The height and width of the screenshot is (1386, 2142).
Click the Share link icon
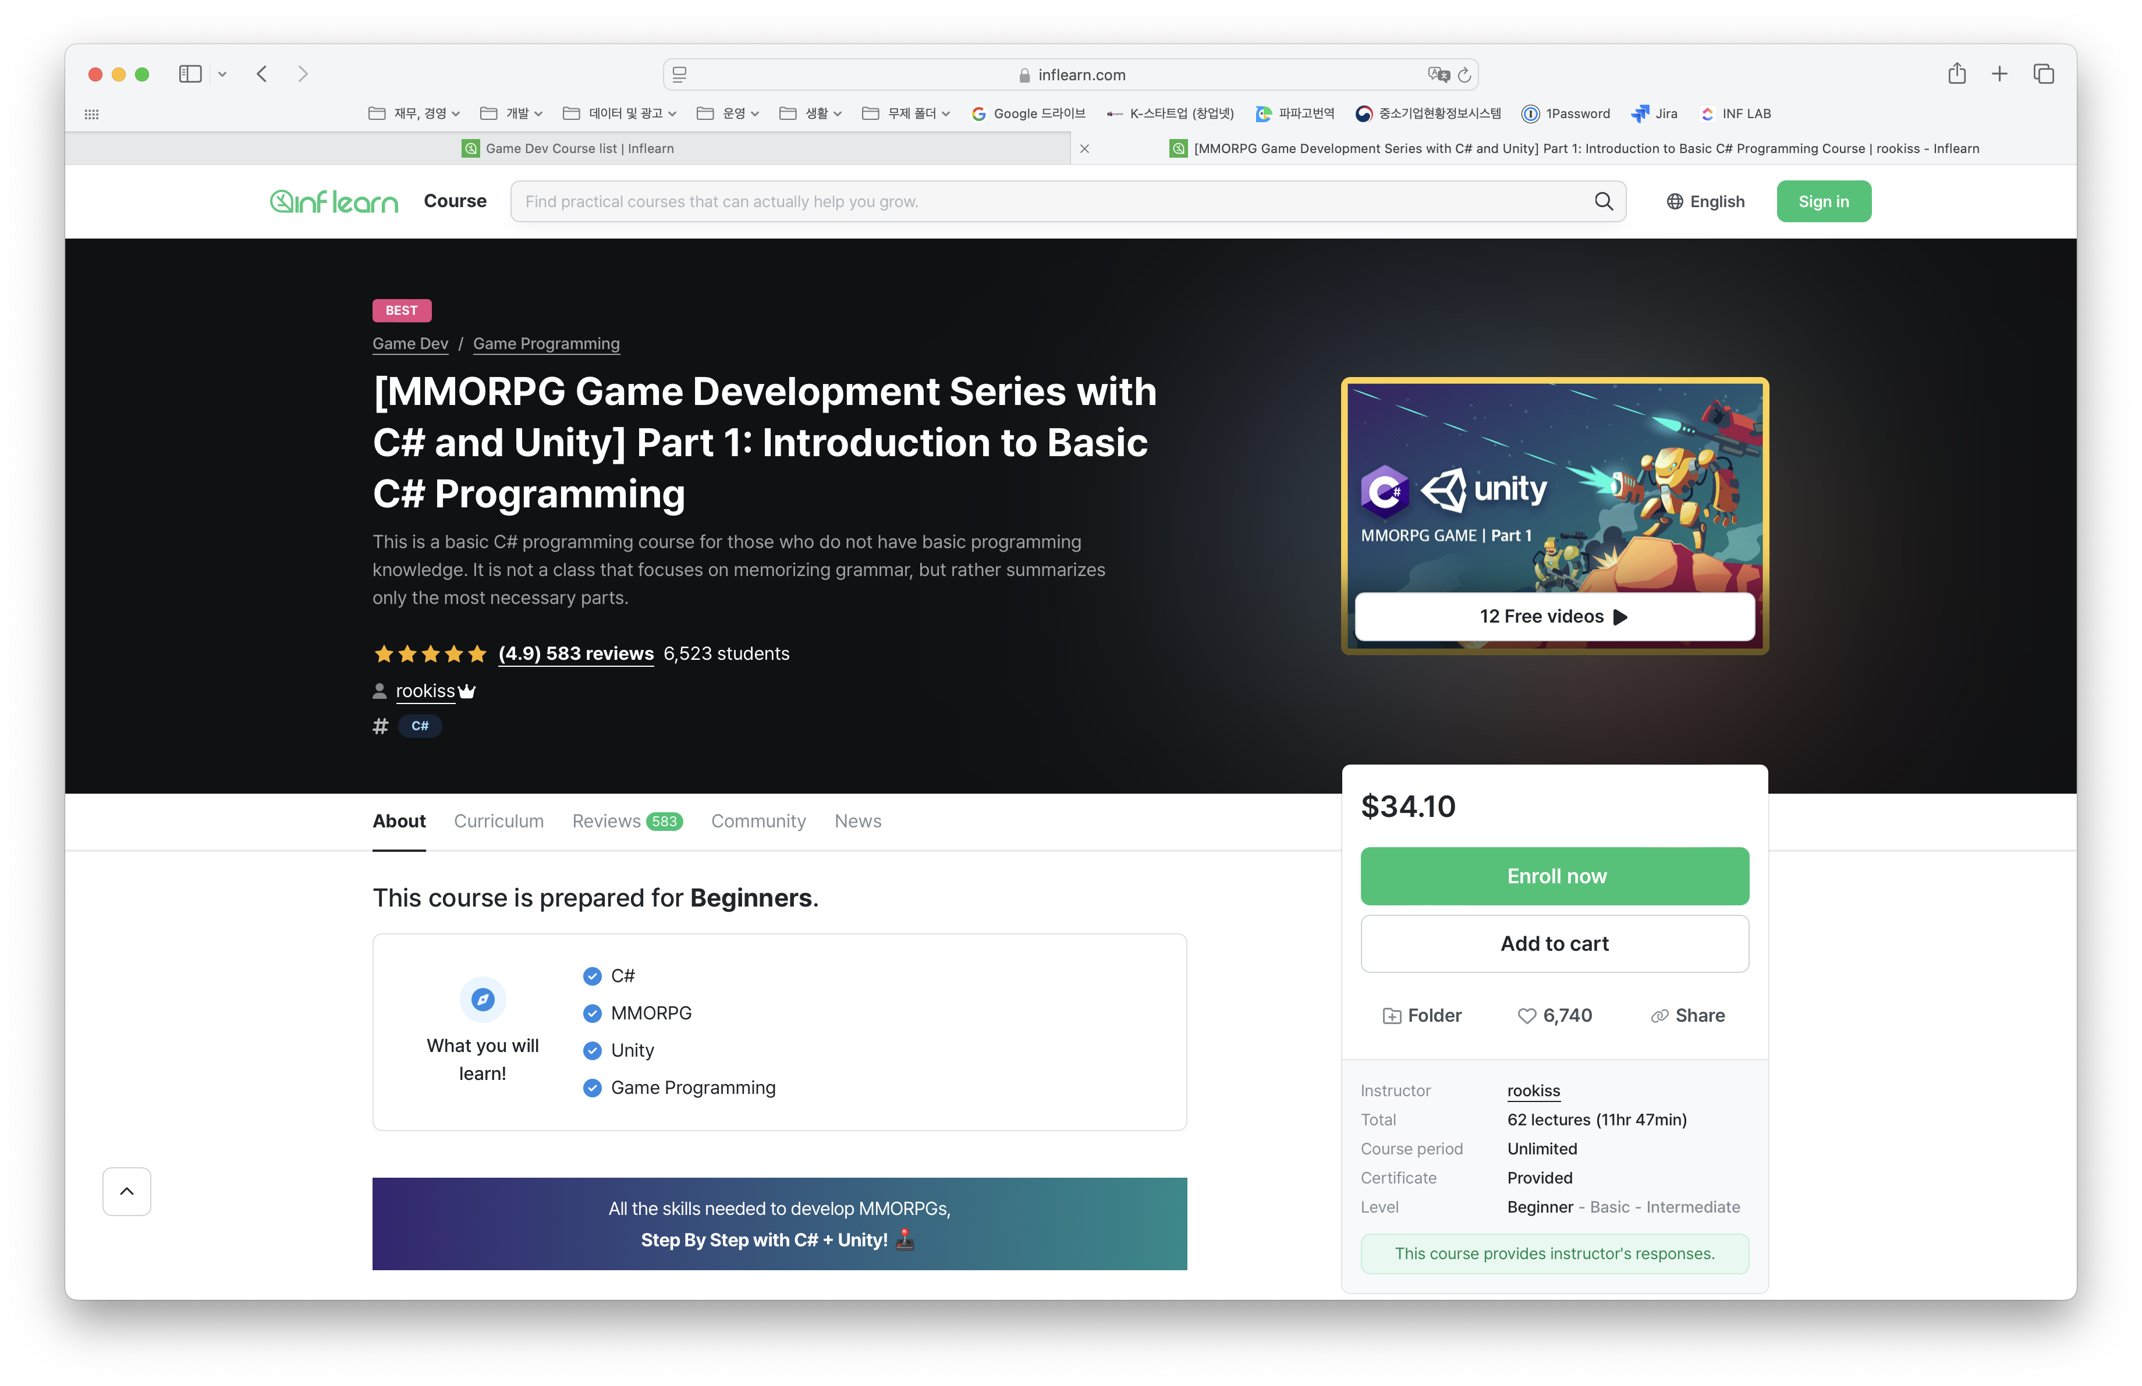pyautogui.click(x=1687, y=1015)
